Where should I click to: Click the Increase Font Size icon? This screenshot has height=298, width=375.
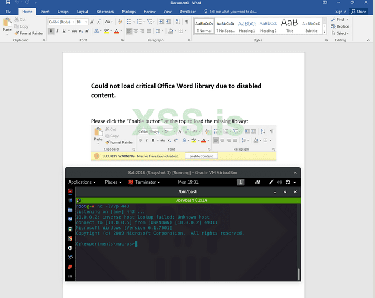(x=92, y=22)
